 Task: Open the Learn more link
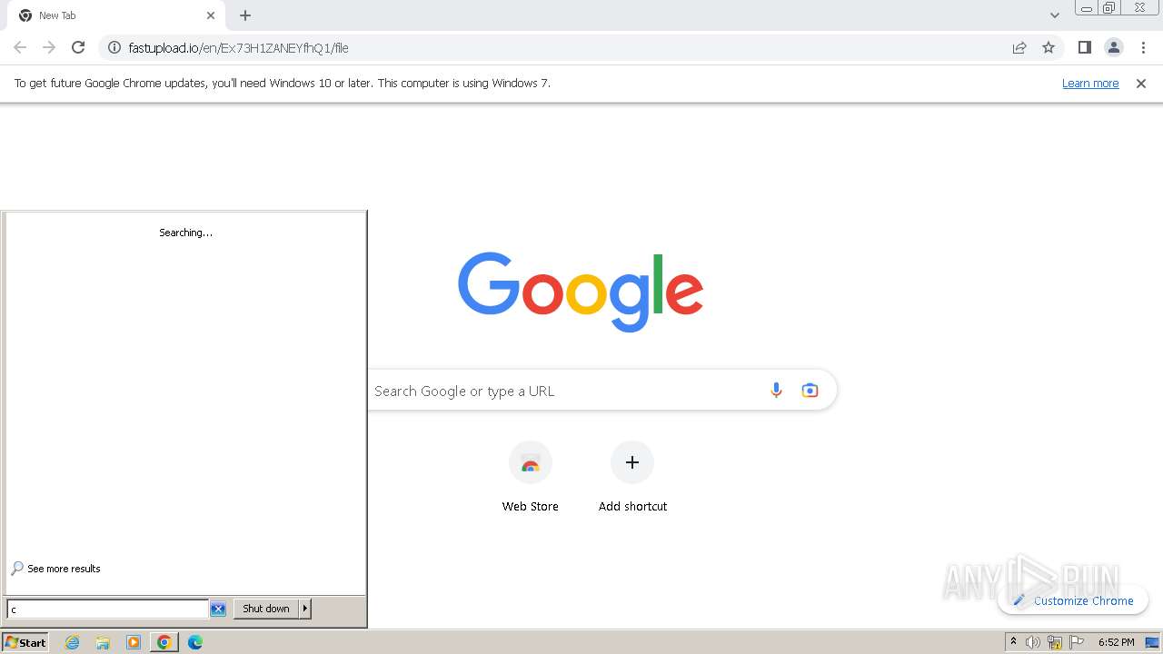coord(1090,83)
